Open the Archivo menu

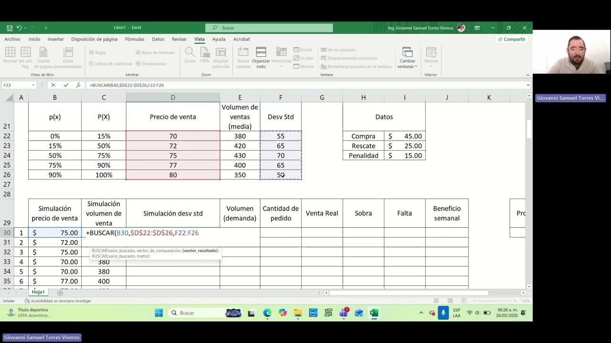tap(12, 40)
